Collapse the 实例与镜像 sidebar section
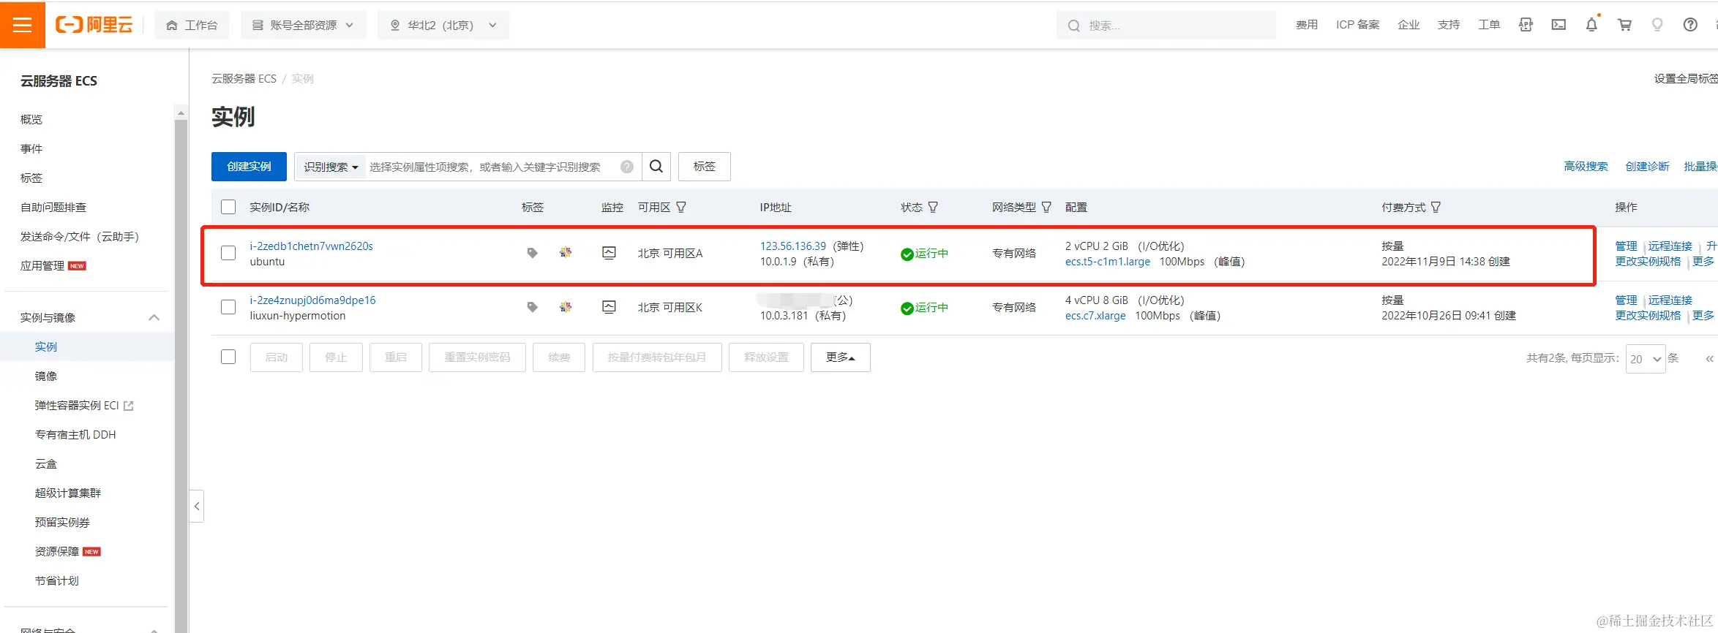1718x633 pixels. click(x=154, y=317)
